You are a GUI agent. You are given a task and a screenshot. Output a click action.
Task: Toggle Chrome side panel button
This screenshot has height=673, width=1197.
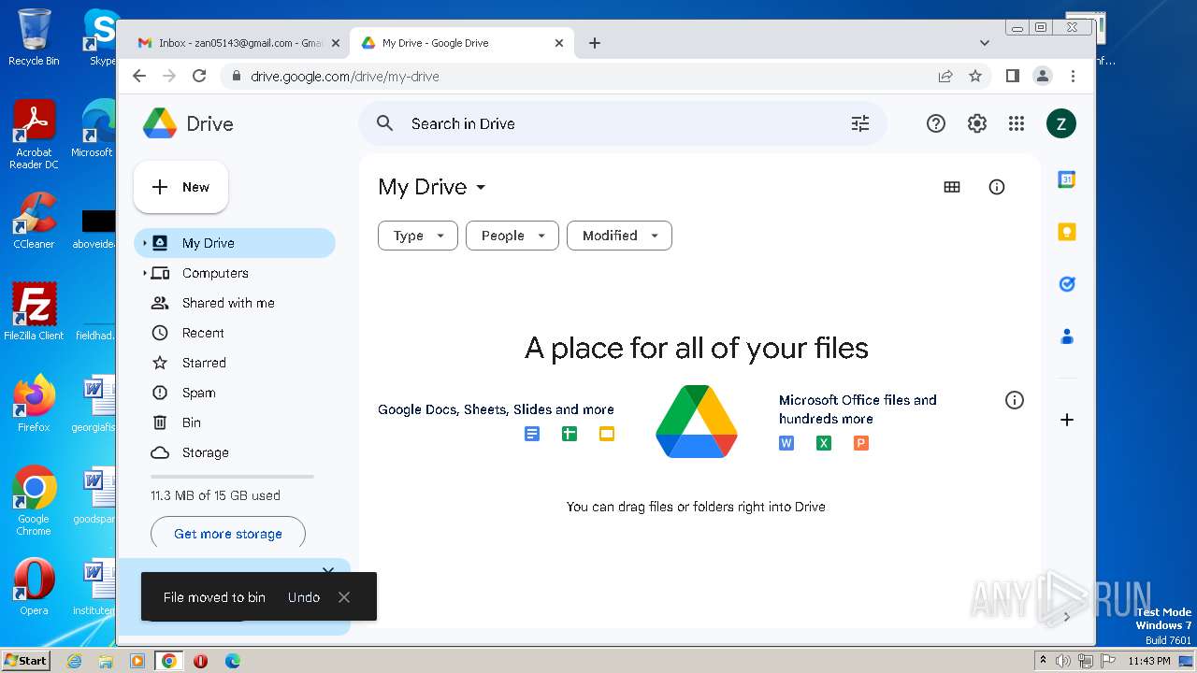1013,76
